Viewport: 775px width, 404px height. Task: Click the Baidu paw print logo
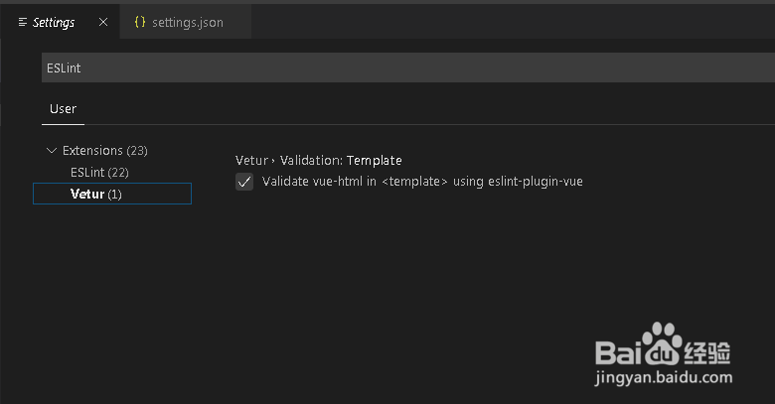tap(662, 343)
